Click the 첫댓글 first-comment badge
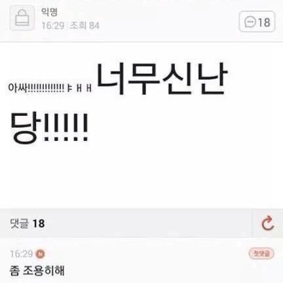Viewport: 283px width, 283px height. click(261, 254)
